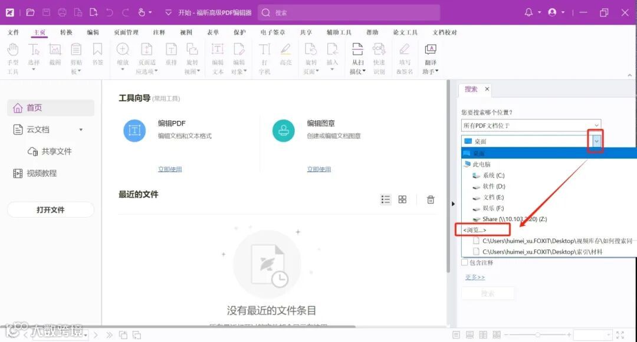Click the 桌面 location combo box arrow

[596, 141]
